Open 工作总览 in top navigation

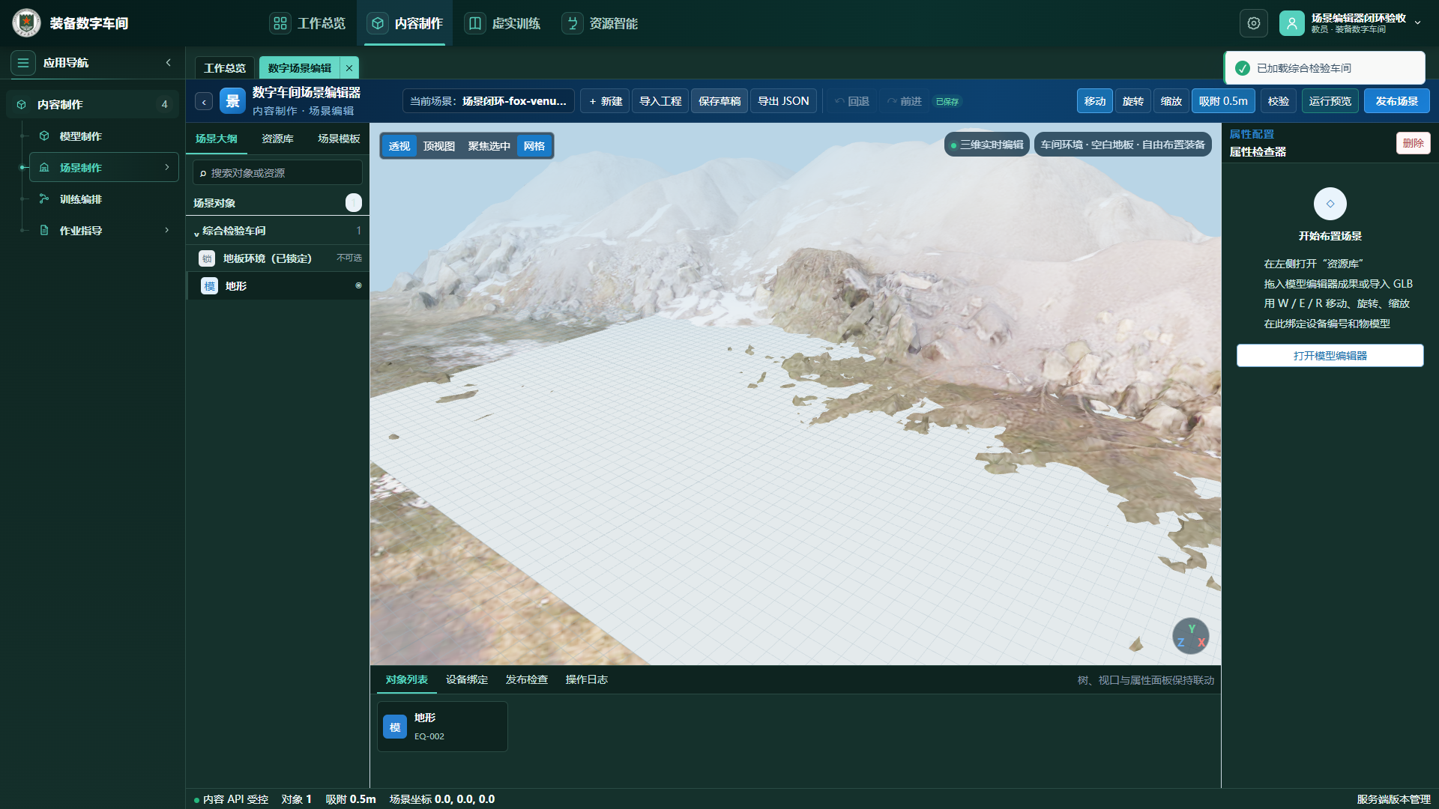coord(308,23)
